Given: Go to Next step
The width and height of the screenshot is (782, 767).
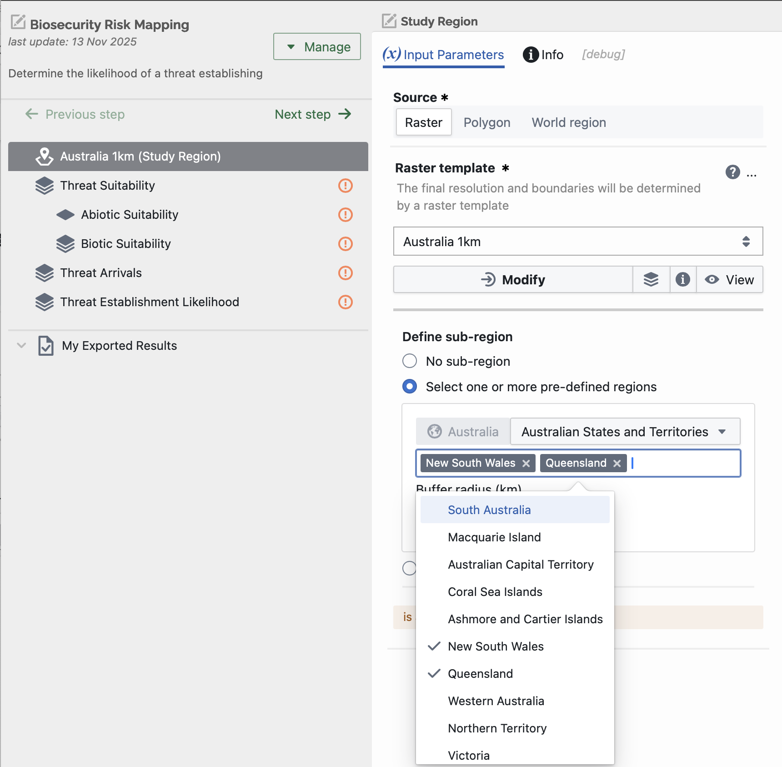Looking at the screenshot, I should (313, 114).
